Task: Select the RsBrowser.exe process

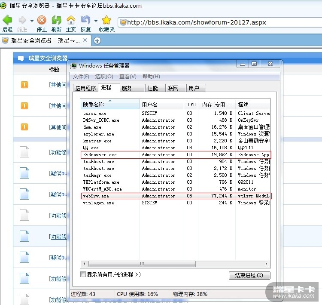Action: coord(176,154)
